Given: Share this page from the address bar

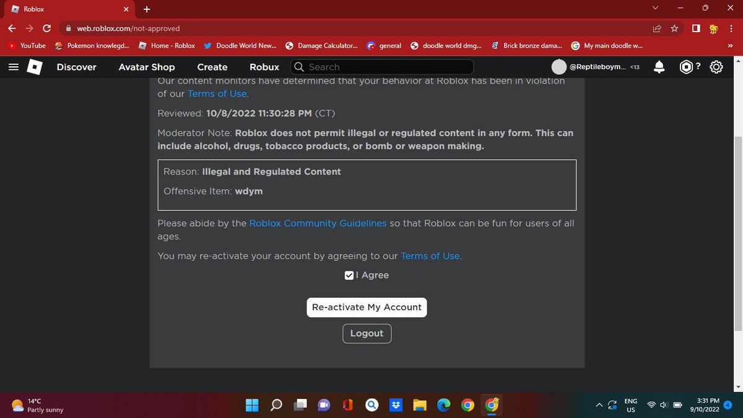Looking at the screenshot, I should (657, 28).
